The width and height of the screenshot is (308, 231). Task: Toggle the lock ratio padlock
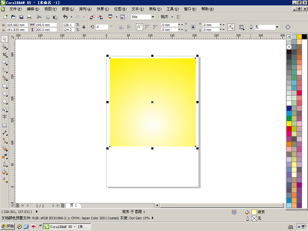click(x=84, y=27)
